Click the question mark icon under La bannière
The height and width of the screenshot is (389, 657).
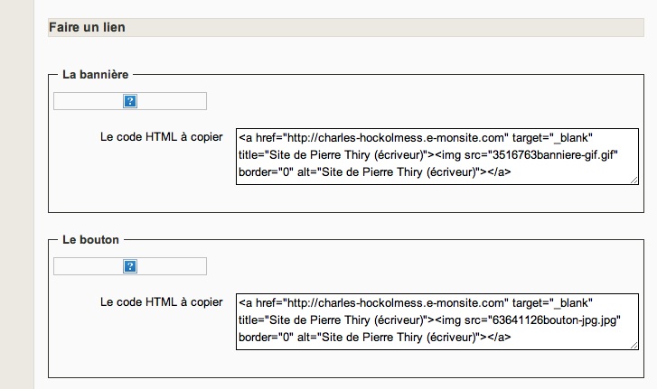130,101
